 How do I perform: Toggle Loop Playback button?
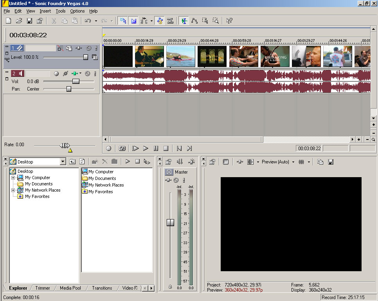[x=122, y=149]
